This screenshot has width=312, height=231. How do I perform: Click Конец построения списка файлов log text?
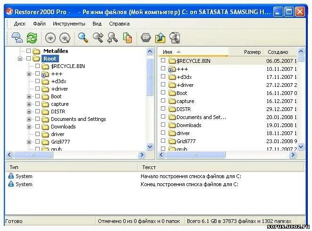pyautogui.click(x=189, y=184)
